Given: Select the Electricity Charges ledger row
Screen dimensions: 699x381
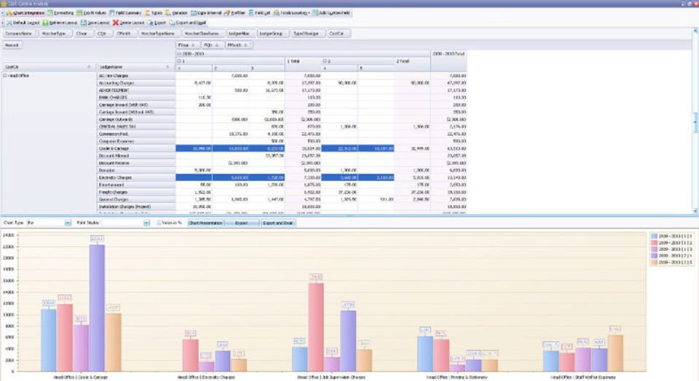Looking at the screenshot, I should click(136, 177).
